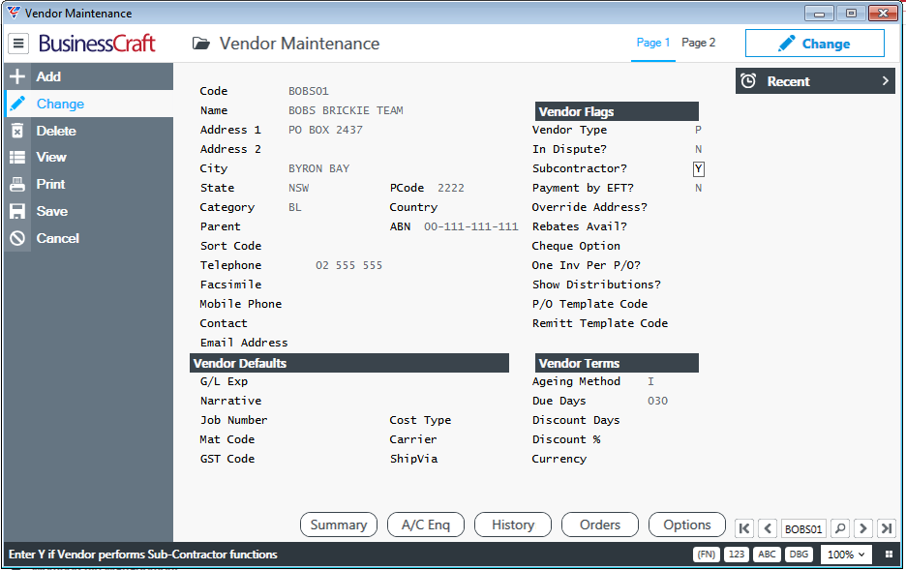This screenshot has width=906, height=570.
Task: Click the Save floppy disk icon in the sidebar
Action: coord(17,211)
